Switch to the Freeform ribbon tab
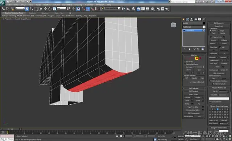This screenshot has width=232, height=141. (x=32, y=13)
